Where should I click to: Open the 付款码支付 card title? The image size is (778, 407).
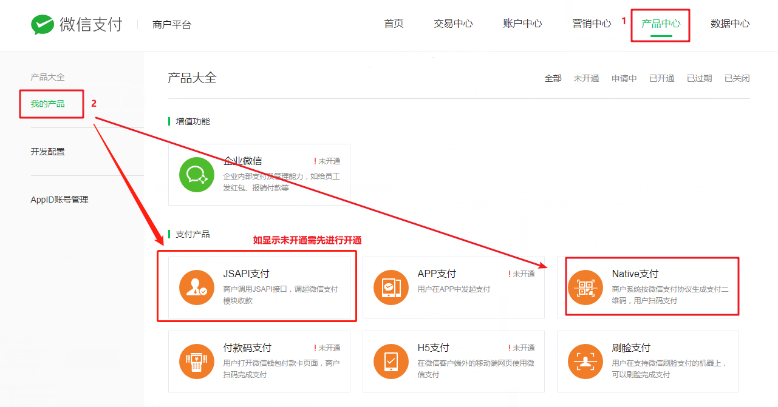pos(247,348)
